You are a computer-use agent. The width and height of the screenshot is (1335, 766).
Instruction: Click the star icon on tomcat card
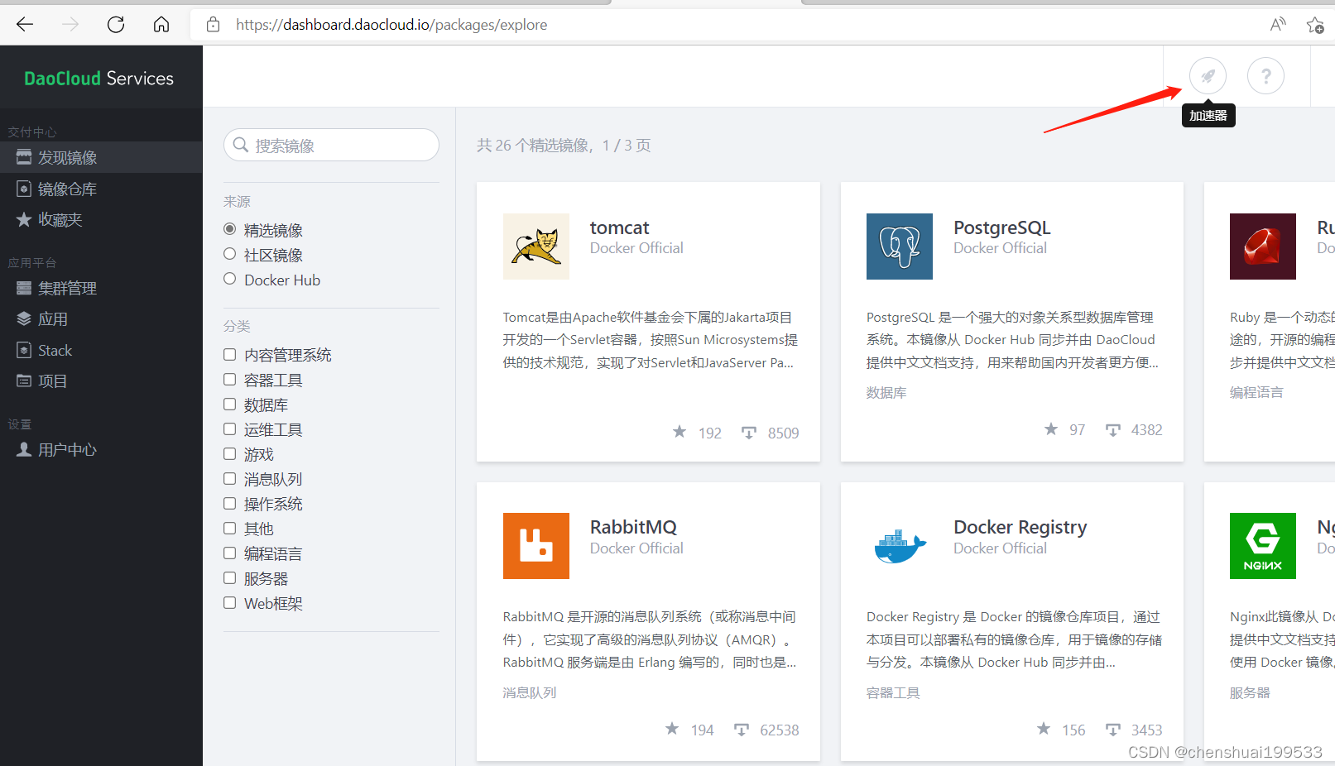coord(680,432)
